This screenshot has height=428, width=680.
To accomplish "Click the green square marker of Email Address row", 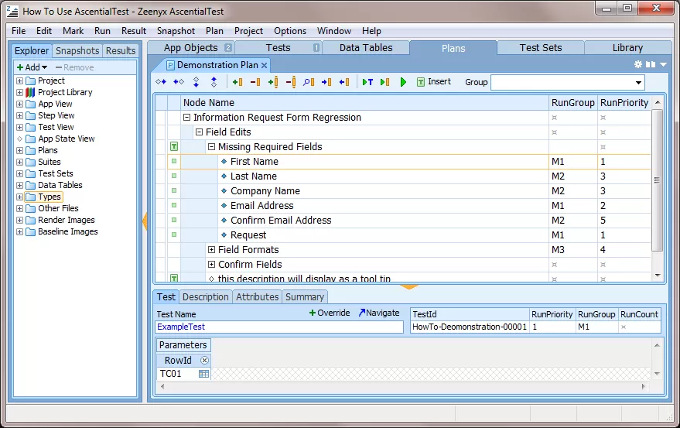I will click(174, 205).
